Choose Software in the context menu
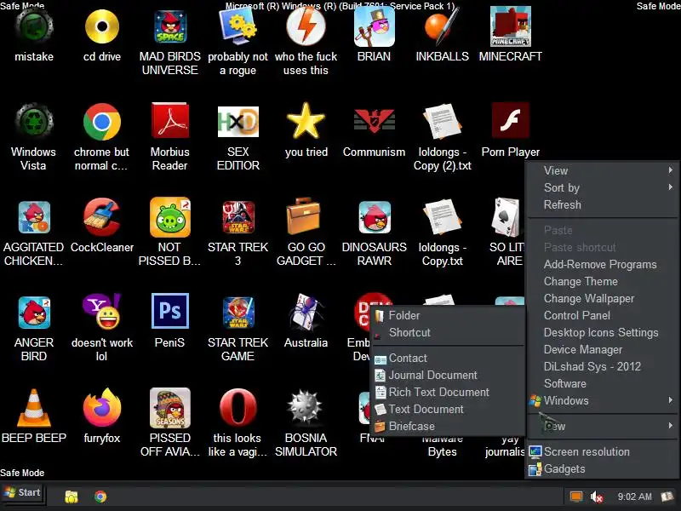This screenshot has height=511, width=681. 602,383
